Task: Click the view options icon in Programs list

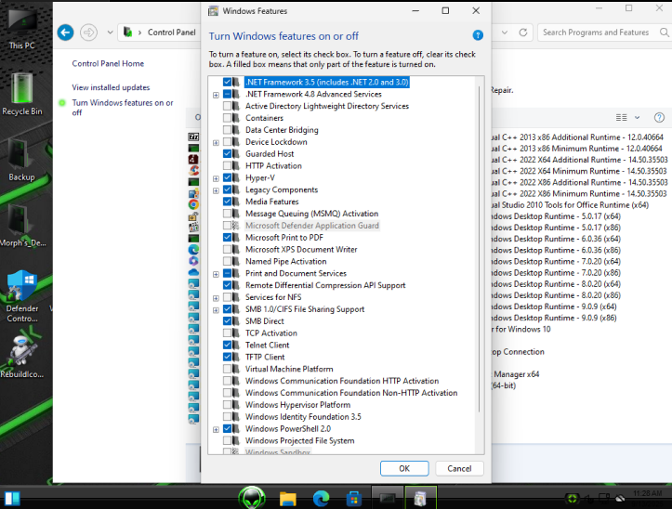Action: click(x=622, y=117)
